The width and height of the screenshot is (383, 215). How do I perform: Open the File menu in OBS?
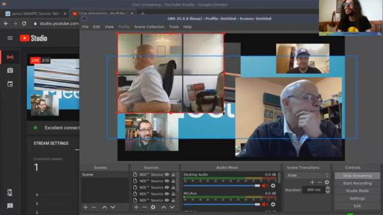(85, 27)
